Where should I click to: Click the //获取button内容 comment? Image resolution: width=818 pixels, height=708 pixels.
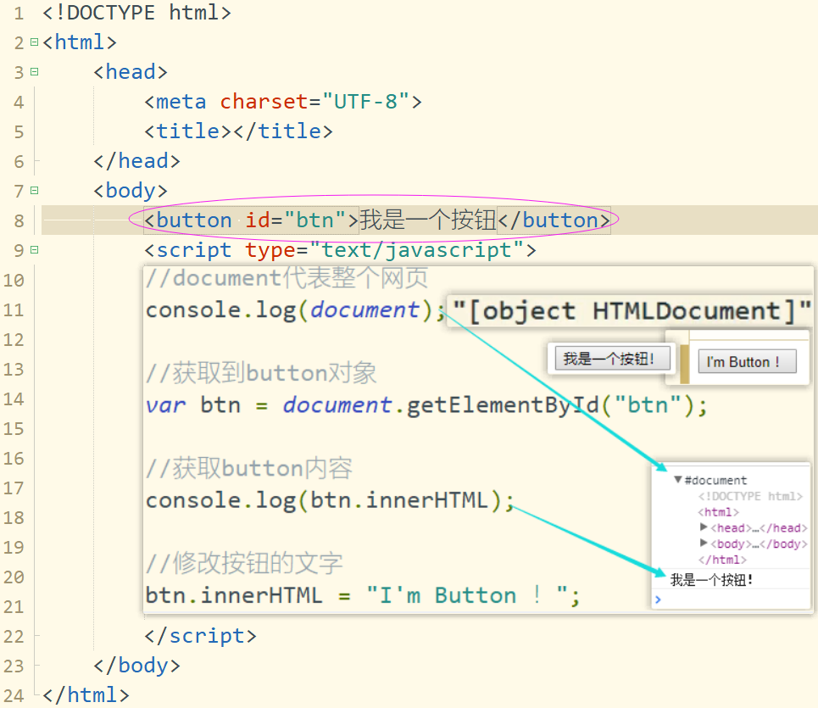(x=249, y=468)
